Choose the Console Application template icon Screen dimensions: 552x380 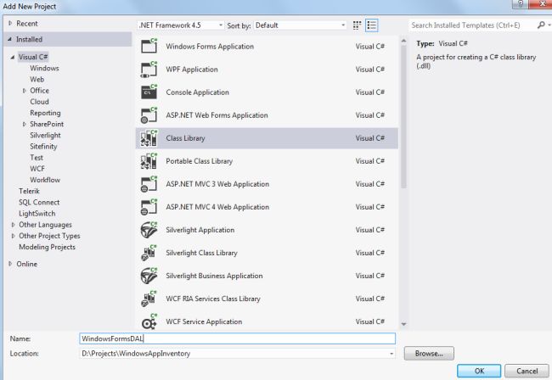(x=149, y=92)
